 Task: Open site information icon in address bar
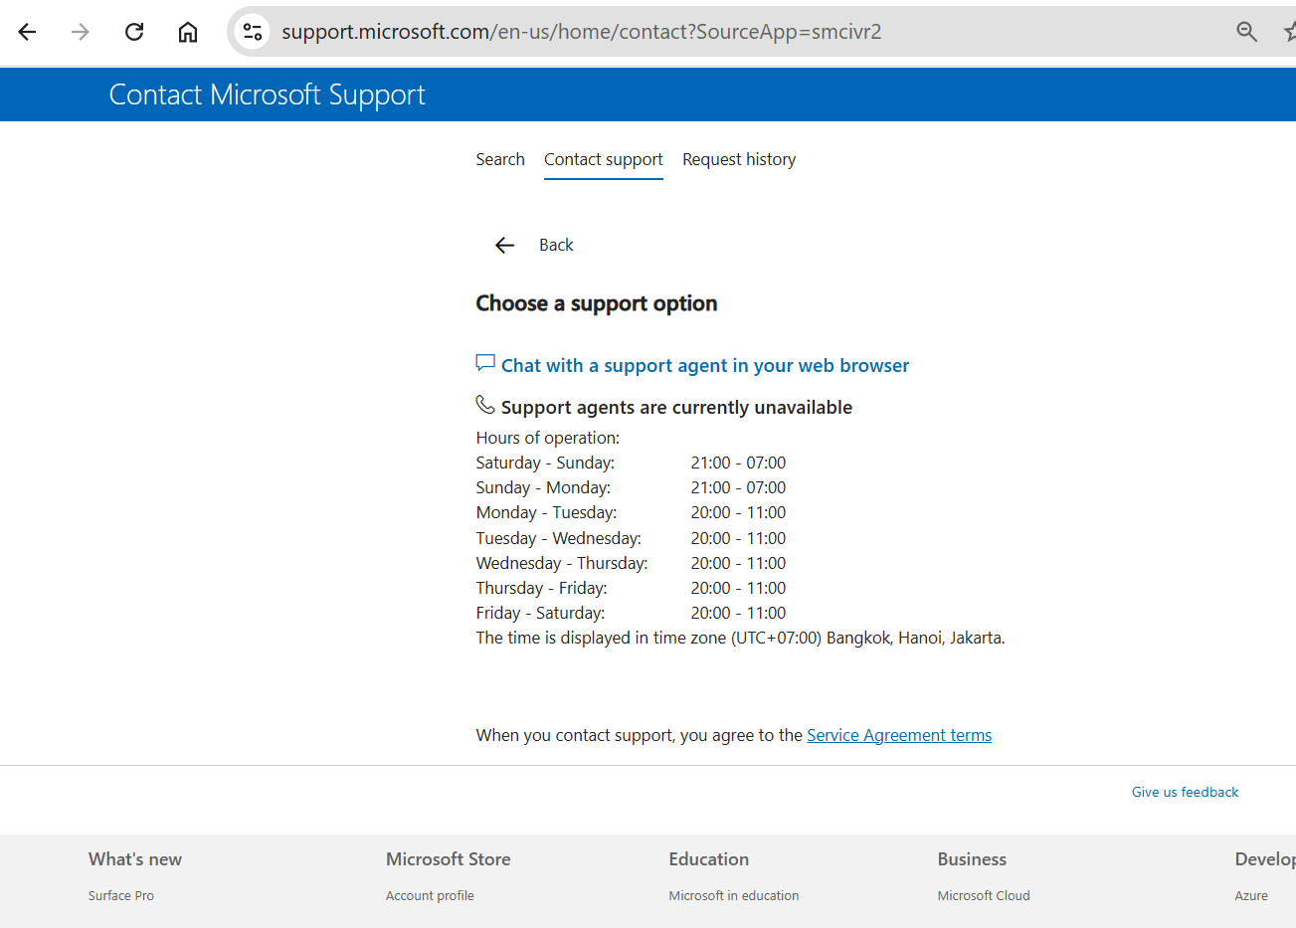point(253,32)
